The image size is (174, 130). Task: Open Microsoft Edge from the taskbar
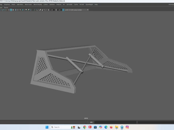[x=106, y=127]
